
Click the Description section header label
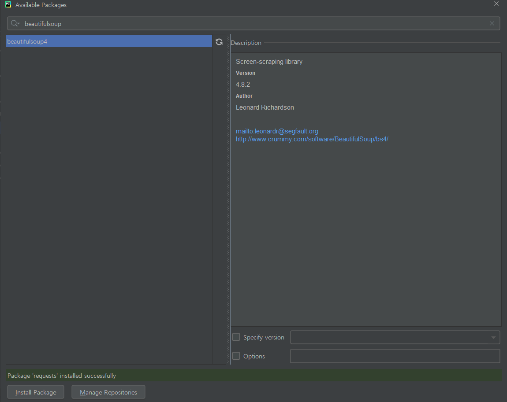pyautogui.click(x=246, y=43)
